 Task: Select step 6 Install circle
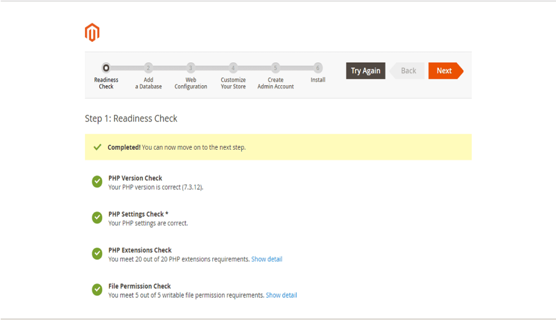click(318, 68)
